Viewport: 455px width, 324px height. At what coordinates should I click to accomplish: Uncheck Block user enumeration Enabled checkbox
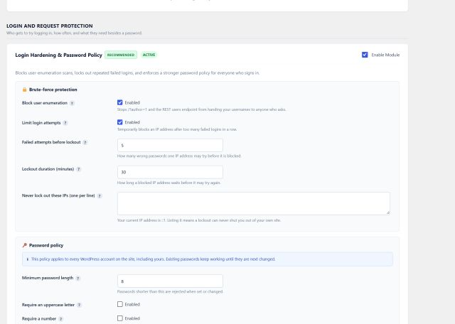pos(120,102)
